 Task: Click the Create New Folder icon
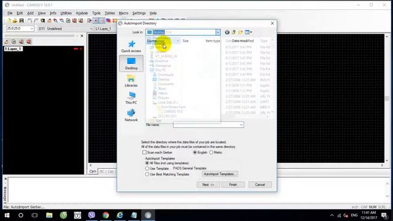click(240, 32)
